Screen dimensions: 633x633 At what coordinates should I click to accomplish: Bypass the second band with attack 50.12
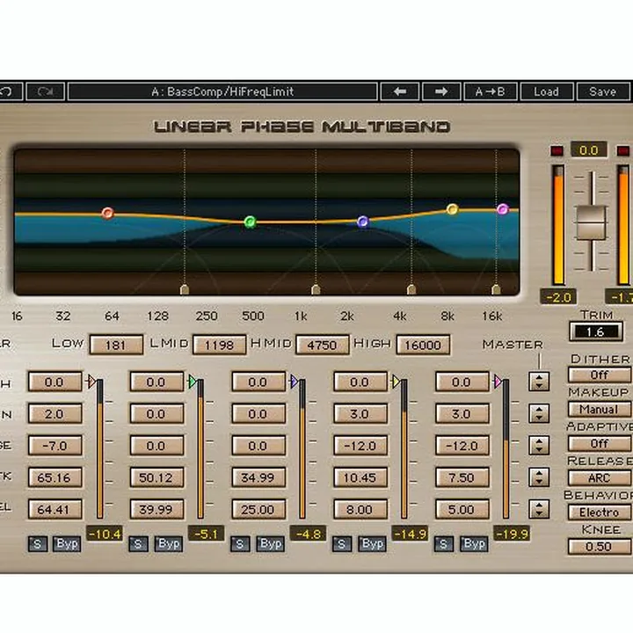click(x=169, y=544)
